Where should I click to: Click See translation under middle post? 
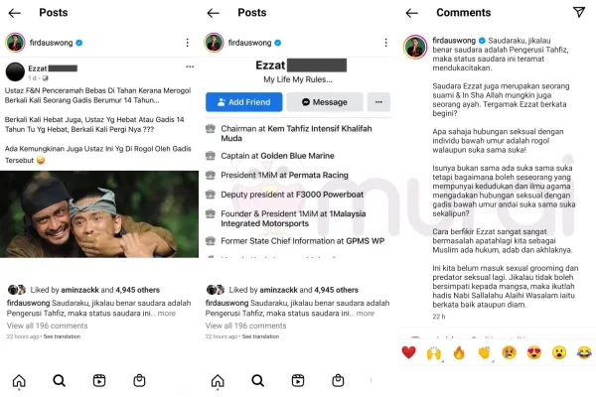point(260,336)
